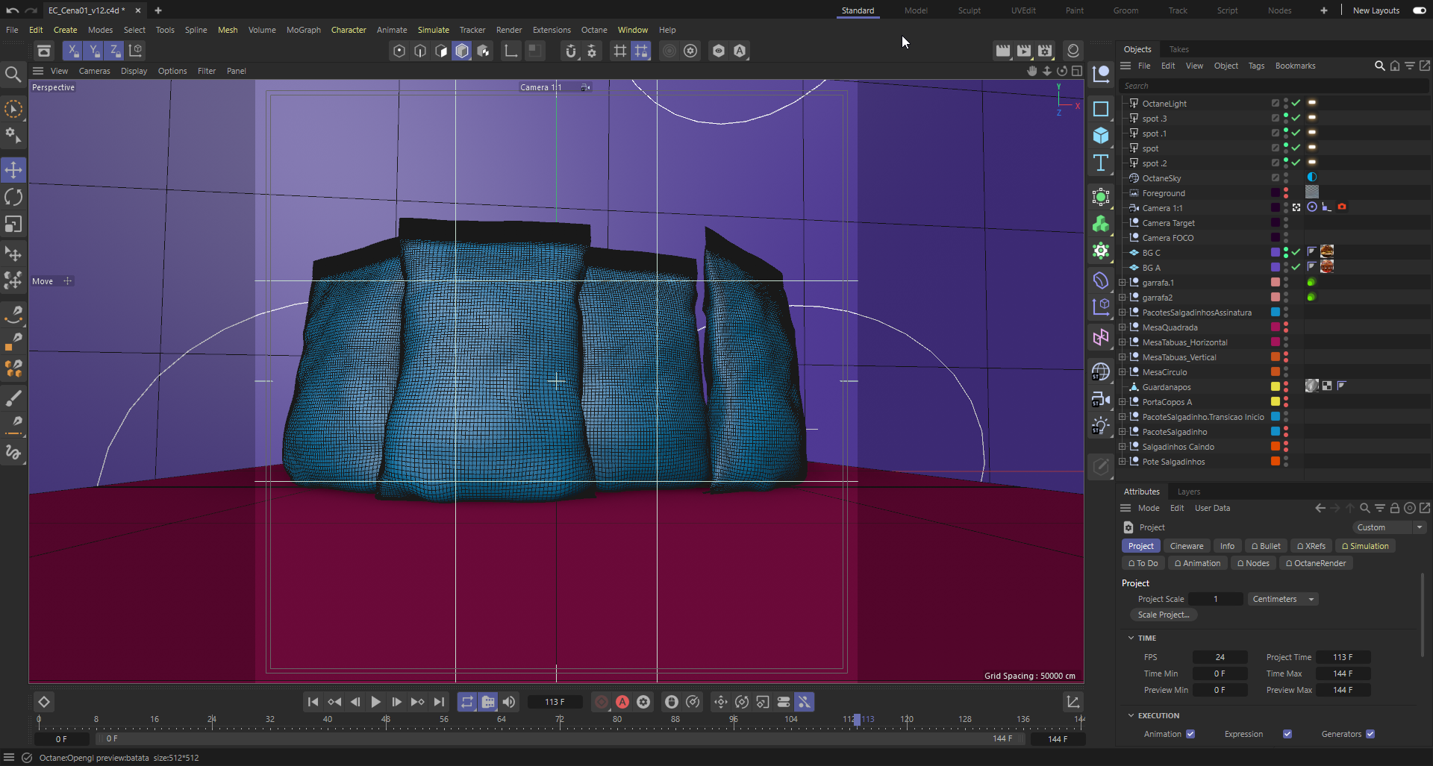The height and width of the screenshot is (766, 1433).
Task: Uncheck the Animation execution checkbox
Action: coord(1190,734)
